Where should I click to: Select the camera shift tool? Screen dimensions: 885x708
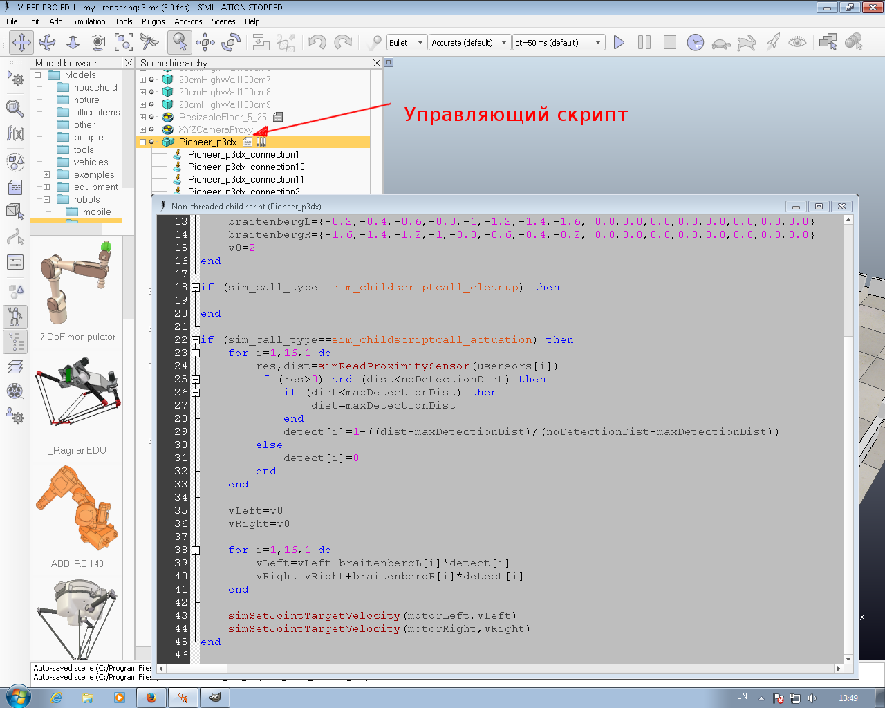point(73,42)
